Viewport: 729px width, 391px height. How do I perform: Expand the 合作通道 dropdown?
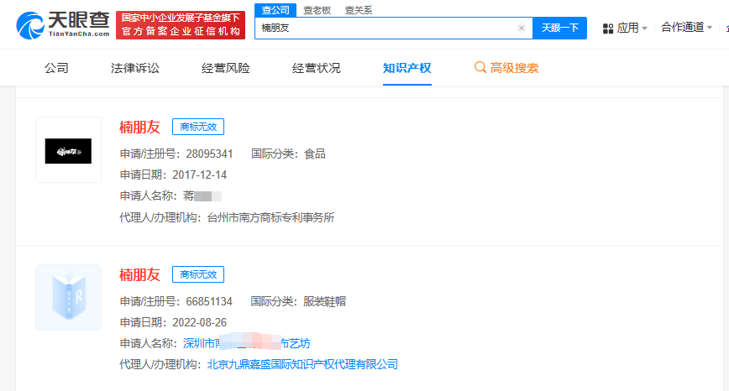point(686,28)
